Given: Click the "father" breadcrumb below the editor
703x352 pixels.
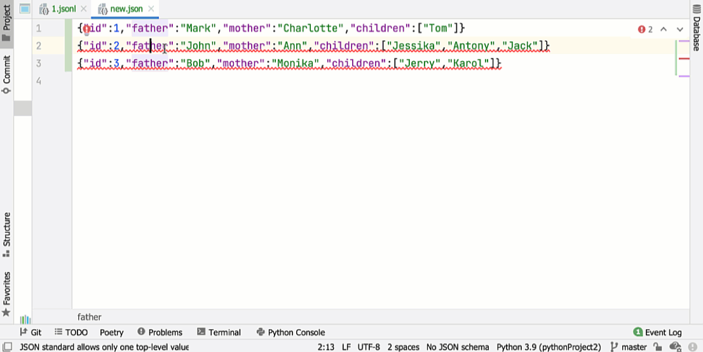Looking at the screenshot, I should (x=89, y=317).
